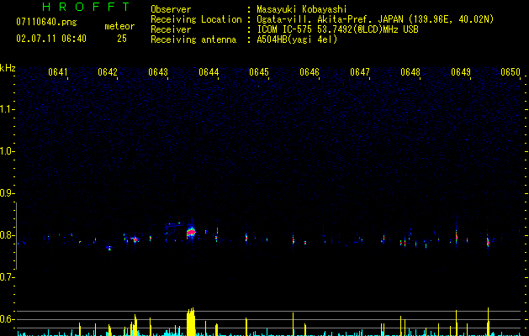Click time marker 0649

(x=461, y=72)
